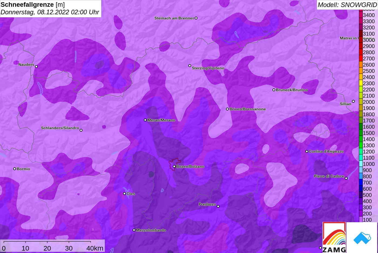This screenshot has height=253, width=378.
Task: Click the 10 label on the scale bar
Action: tap(25, 248)
